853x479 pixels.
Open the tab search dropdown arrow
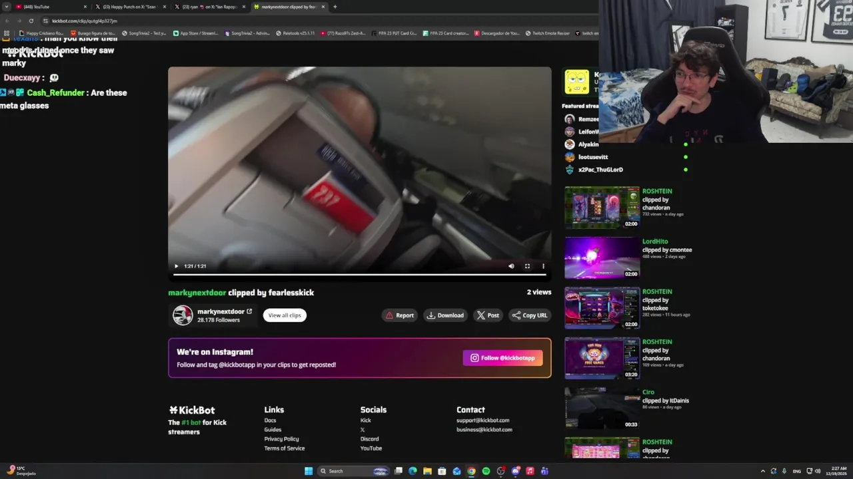click(6, 7)
